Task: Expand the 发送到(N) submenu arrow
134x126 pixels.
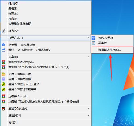Action: point(88,115)
